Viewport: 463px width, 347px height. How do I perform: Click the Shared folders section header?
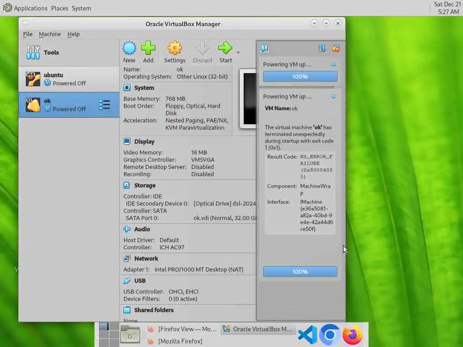(154, 310)
